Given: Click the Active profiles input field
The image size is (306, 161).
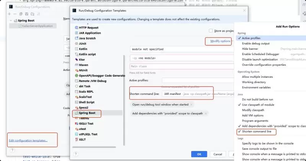Looking at the screenshot, I should point(198,80).
